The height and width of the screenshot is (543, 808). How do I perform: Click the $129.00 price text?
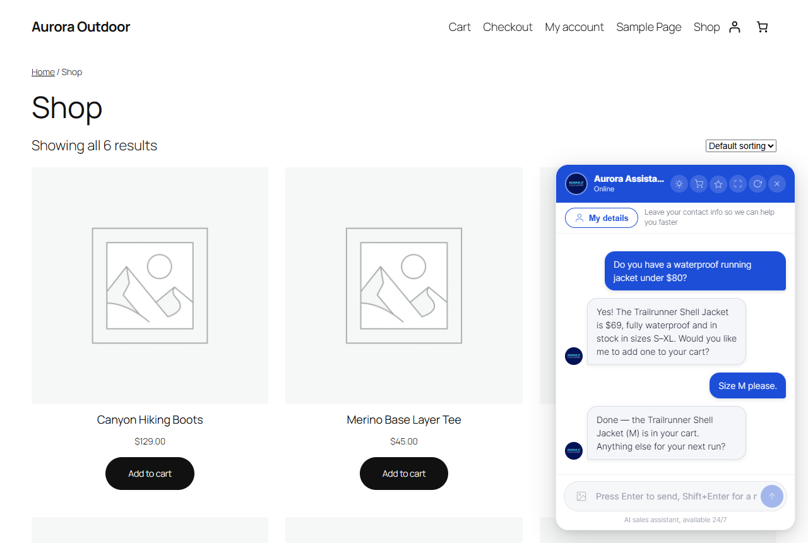click(150, 441)
